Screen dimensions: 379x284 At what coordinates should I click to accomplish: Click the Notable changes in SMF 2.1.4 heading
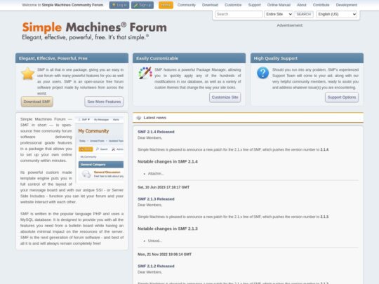tap(168, 161)
